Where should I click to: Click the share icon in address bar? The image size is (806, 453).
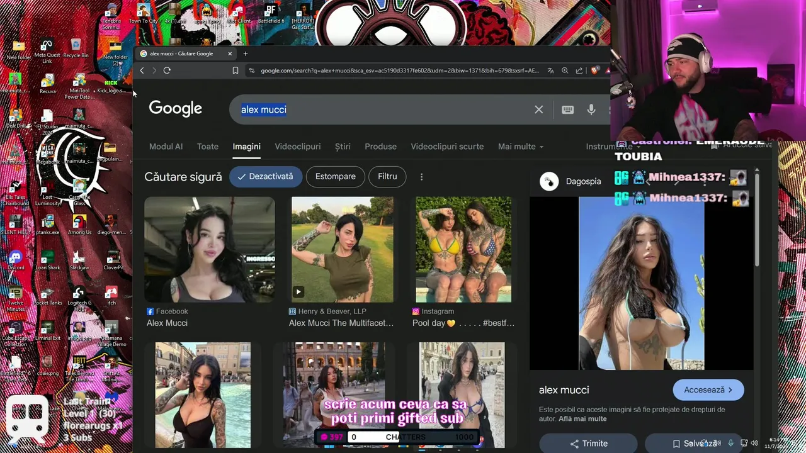pyautogui.click(x=579, y=70)
